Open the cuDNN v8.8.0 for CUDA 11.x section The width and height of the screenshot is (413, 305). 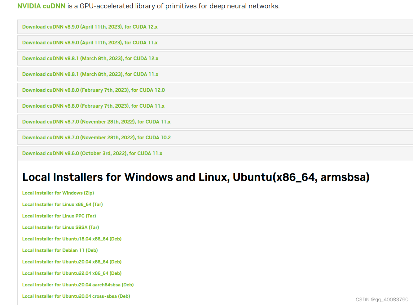coord(93,106)
